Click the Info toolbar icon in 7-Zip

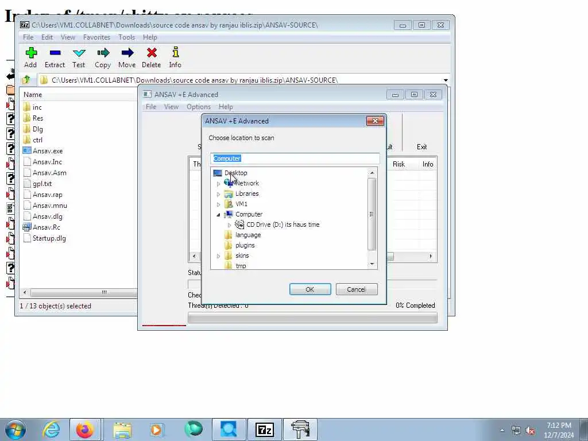pyautogui.click(x=175, y=52)
